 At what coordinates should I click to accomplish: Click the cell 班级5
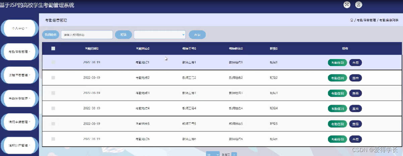tap(274, 124)
